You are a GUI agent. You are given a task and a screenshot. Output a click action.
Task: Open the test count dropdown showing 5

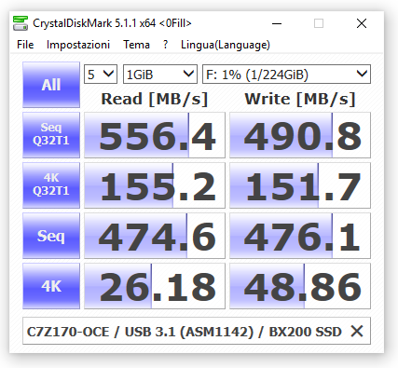(101, 75)
